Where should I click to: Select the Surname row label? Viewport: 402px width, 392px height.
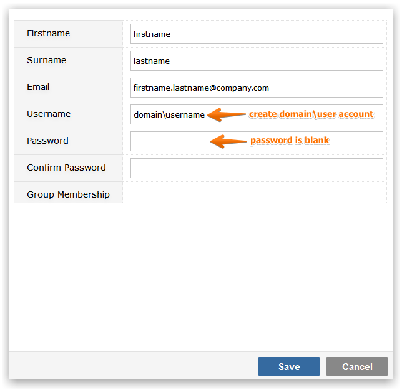click(46, 60)
